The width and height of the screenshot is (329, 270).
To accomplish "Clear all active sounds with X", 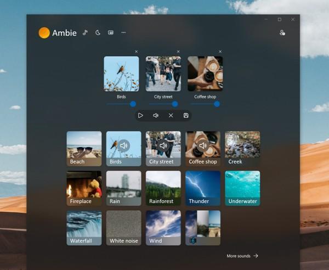I will tap(171, 115).
